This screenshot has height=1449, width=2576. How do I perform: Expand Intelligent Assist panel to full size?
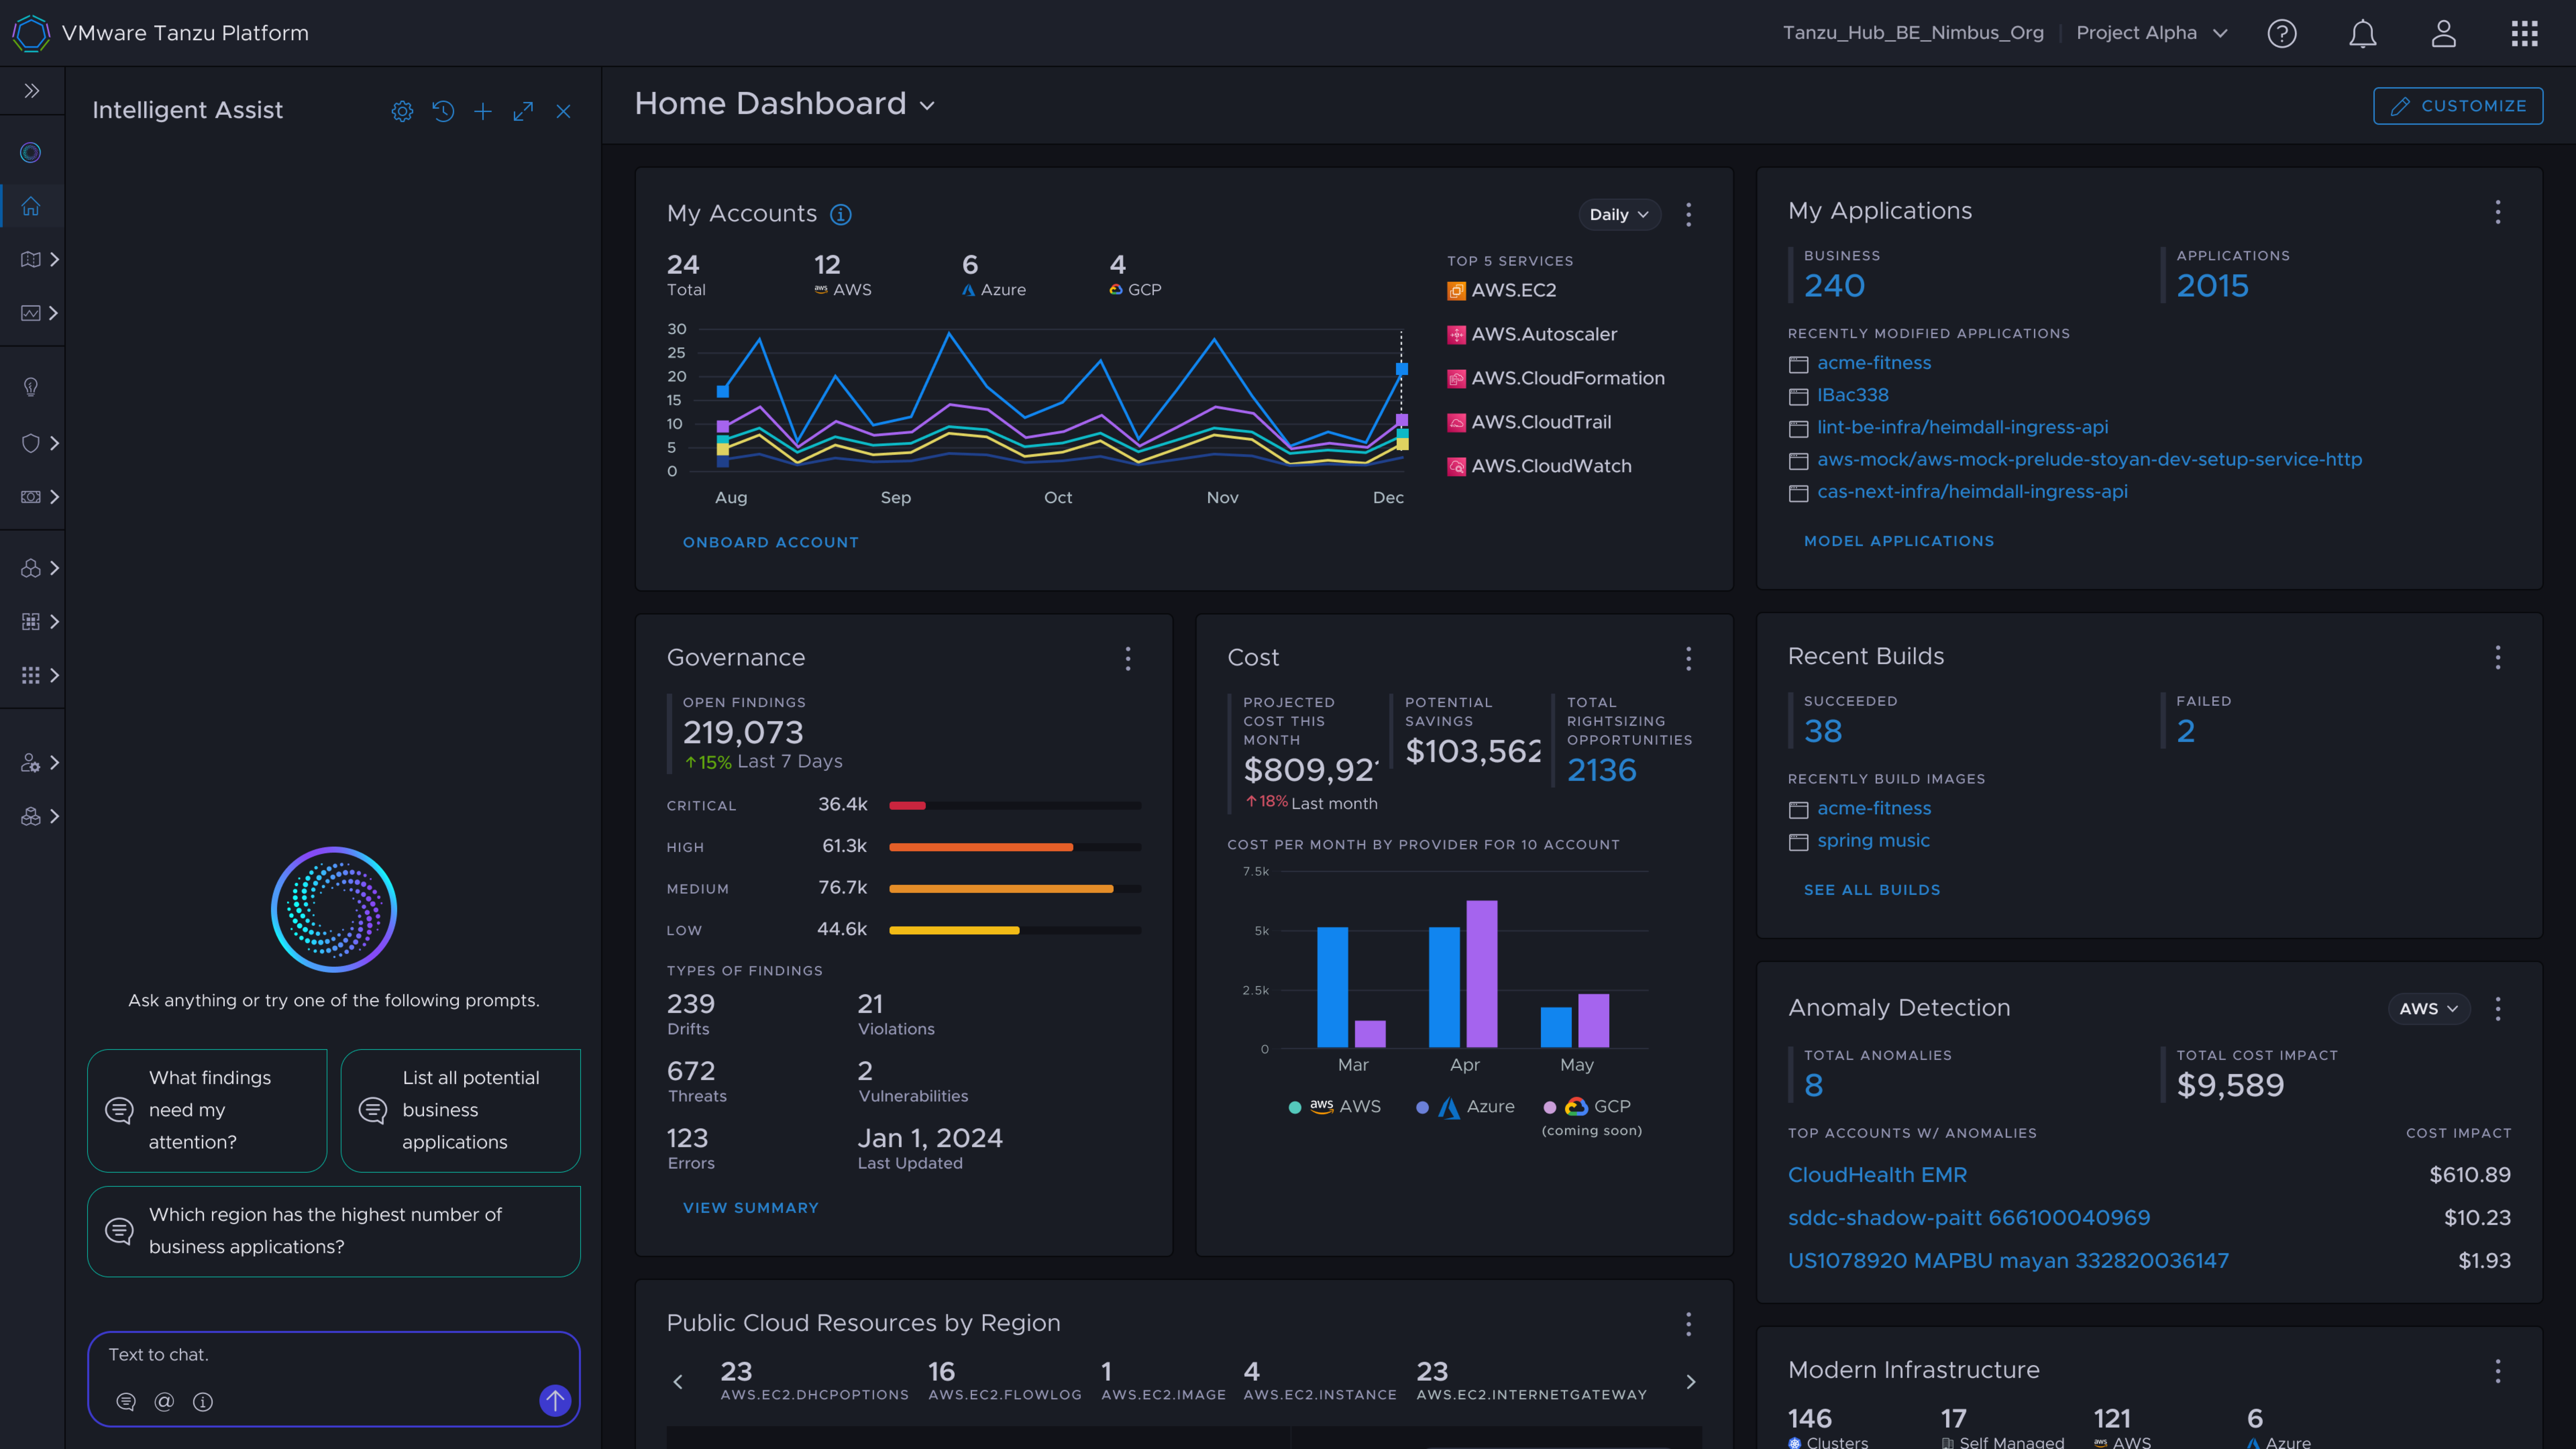(523, 111)
